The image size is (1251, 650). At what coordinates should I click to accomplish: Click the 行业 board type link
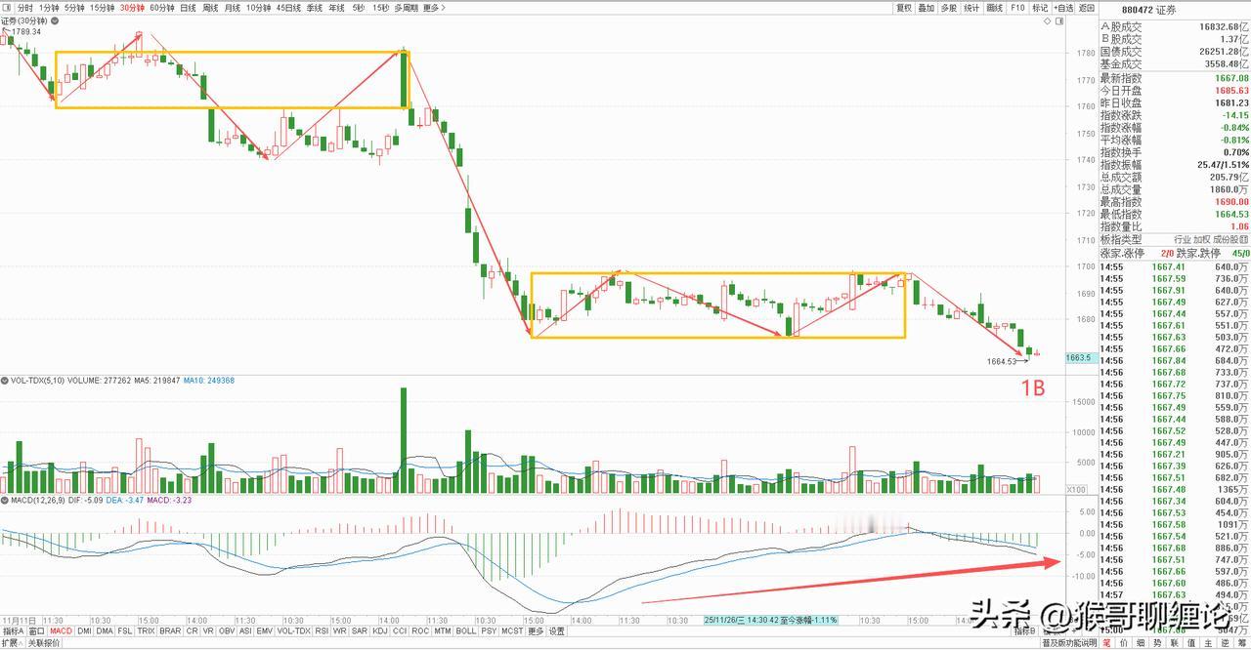coord(1183,239)
